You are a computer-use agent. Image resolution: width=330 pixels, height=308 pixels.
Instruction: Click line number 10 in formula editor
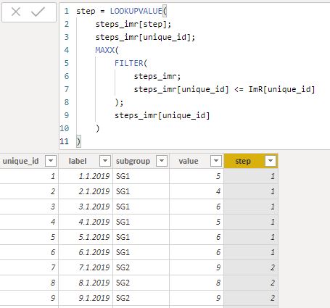pyautogui.click(x=65, y=128)
